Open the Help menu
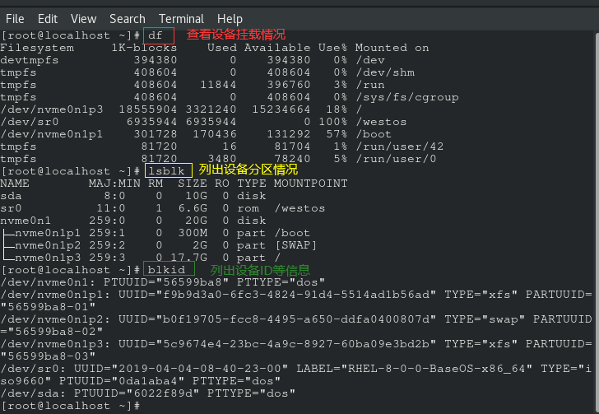 (230, 19)
